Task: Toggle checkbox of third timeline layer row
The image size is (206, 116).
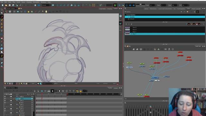Action: [x=11, y=101]
